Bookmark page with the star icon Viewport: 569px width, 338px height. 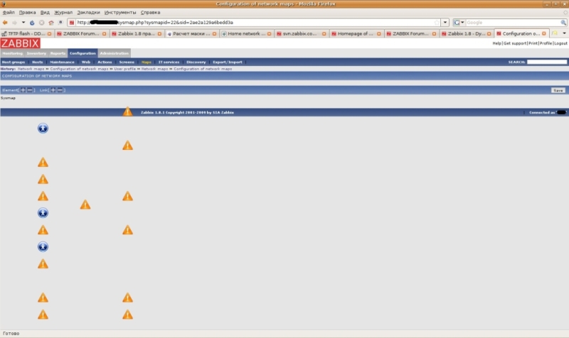point(437,23)
